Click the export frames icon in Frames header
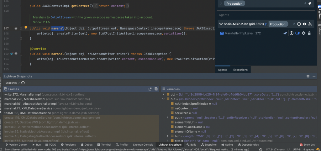The image size is (321, 151). pos(150,89)
